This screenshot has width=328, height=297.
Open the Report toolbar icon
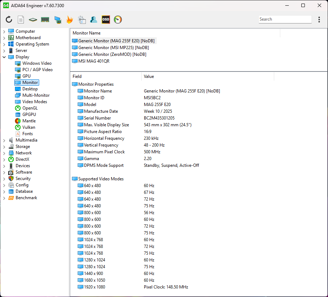pos(21,20)
